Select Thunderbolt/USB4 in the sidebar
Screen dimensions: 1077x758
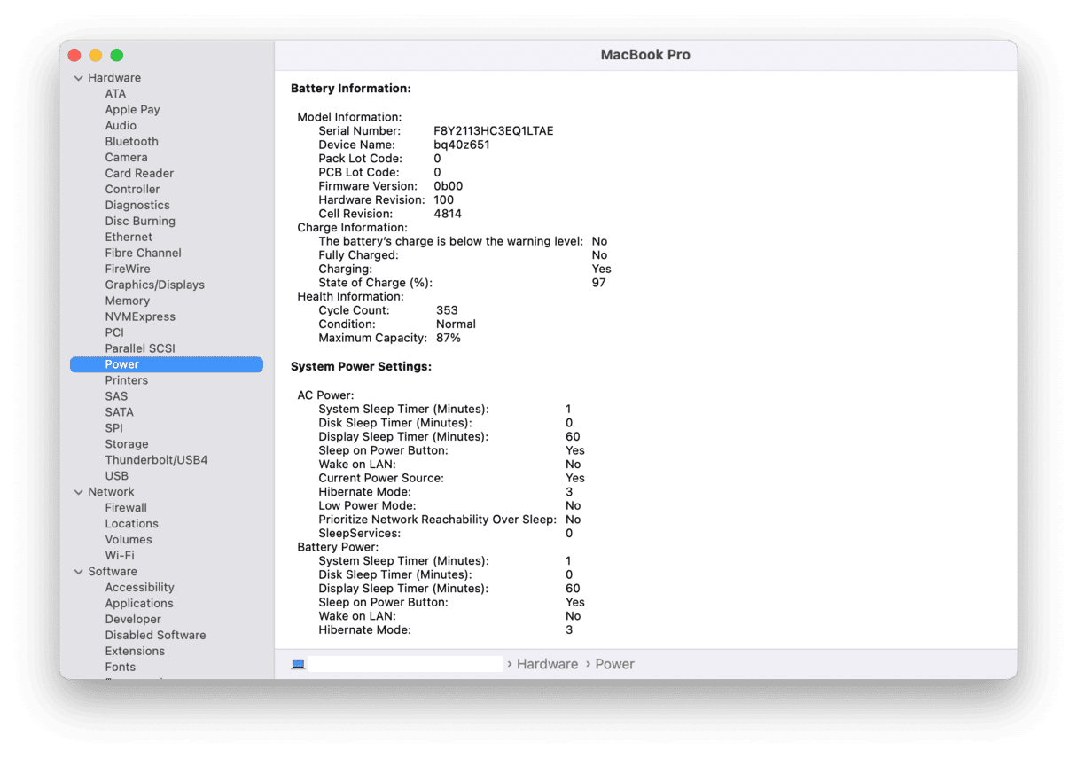(x=156, y=461)
